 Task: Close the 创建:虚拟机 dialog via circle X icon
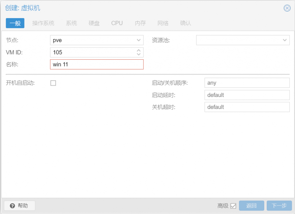pyautogui.click(x=287, y=8)
